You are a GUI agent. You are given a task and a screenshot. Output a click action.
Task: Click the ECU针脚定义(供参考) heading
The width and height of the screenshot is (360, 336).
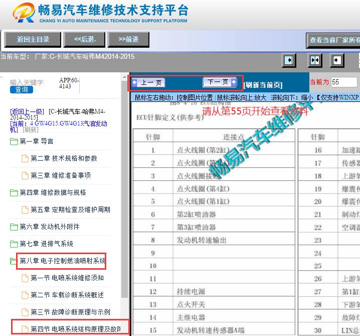pos(170,118)
